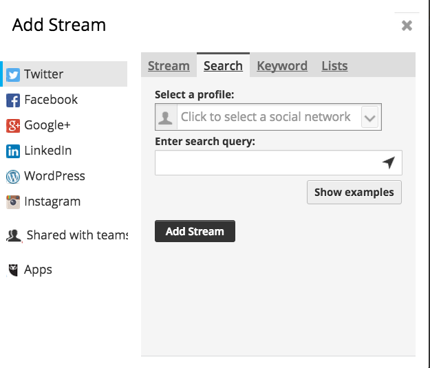
Task: Open the Keyword tab
Action: [x=282, y=66]
